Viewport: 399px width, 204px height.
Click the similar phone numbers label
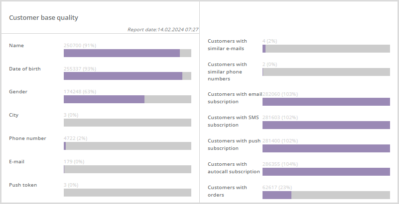coord(227,71)
